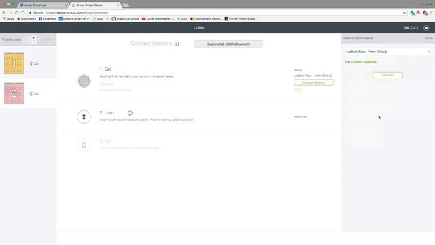Screen dimensions: 435x245
Task: Go to the browser home icon
Action: [x=23, y=12]
